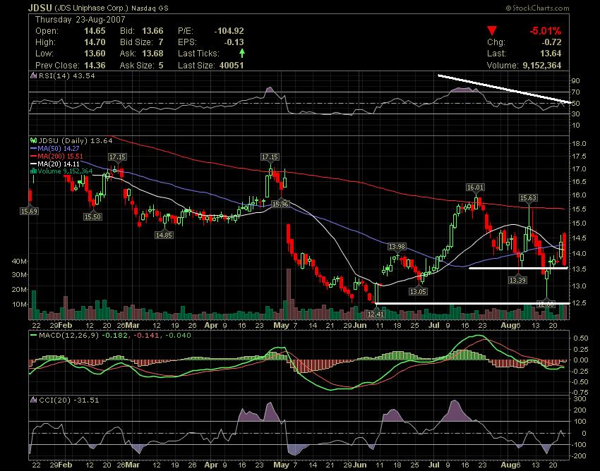Screen dimensions: 600x471
Task: Click the 13.98 June high price tag
Action: [397, 247]
